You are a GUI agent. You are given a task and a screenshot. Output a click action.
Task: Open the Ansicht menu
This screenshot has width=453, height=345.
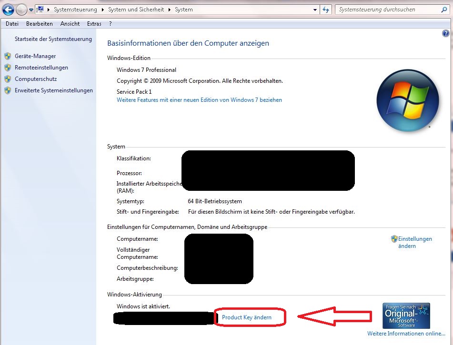(70, 24)
